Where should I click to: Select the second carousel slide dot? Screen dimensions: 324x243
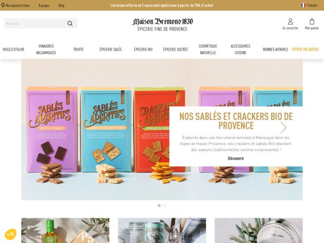[165, 206]
